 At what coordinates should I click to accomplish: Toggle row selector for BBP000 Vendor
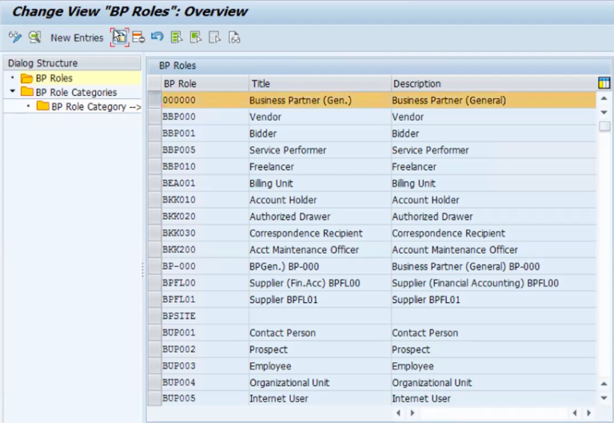click(x=154, y=117)
